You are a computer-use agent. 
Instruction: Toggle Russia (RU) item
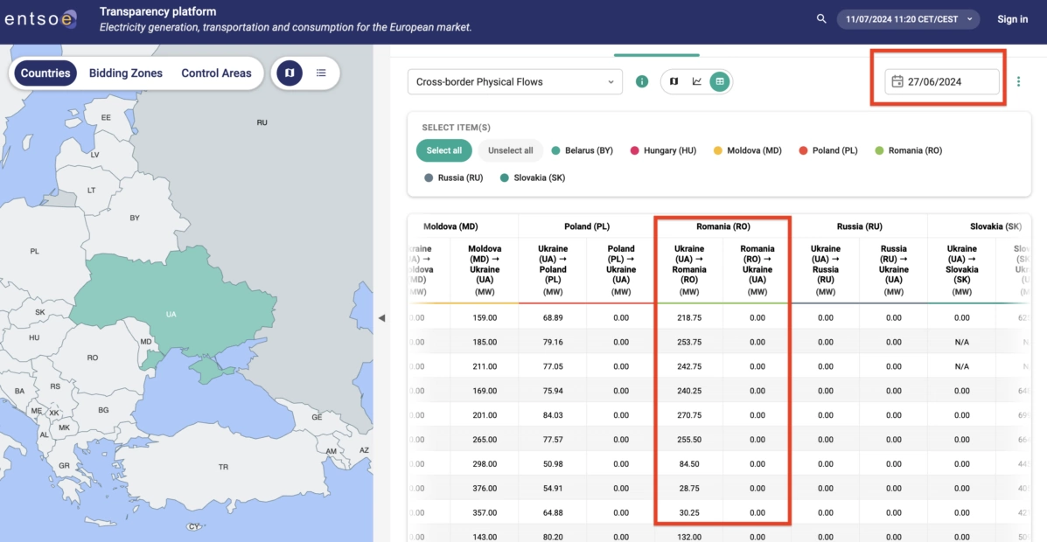453,177
